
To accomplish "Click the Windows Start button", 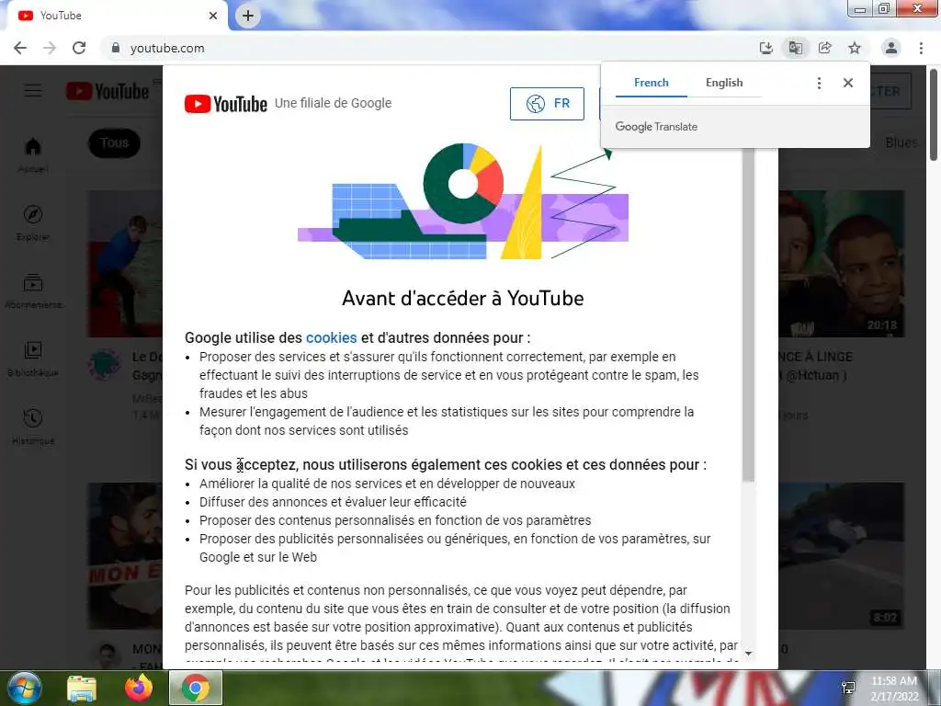I will point(24,688).
